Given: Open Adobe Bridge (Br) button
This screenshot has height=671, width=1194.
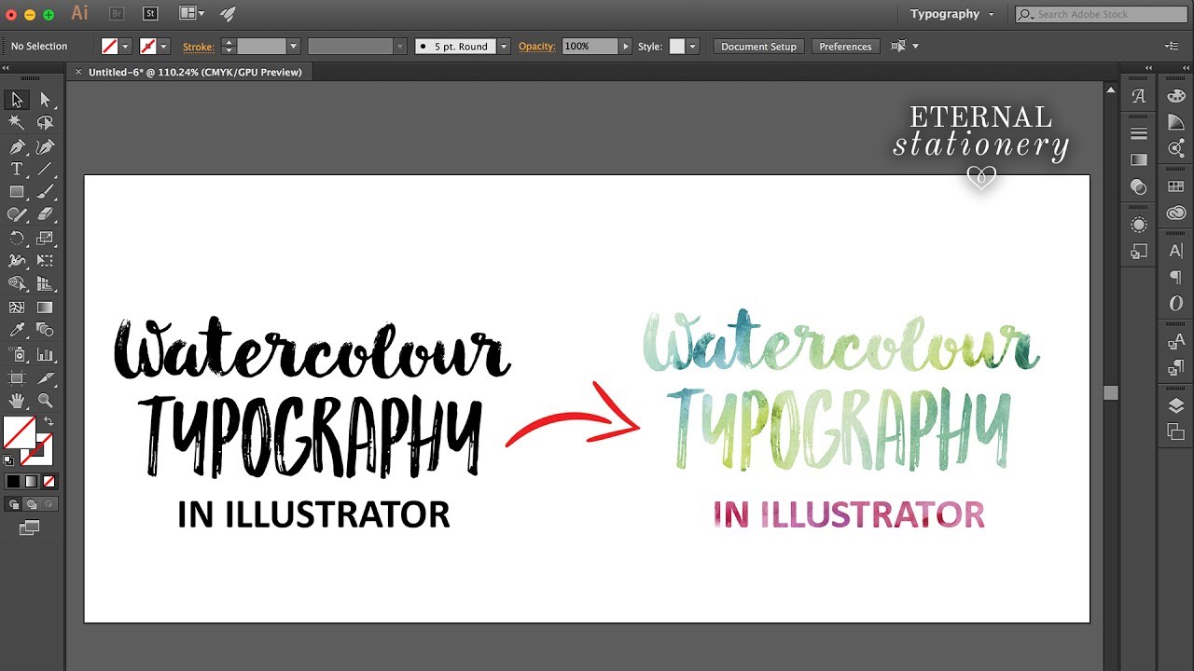Looking at the screenshot, I should point(117,13).
